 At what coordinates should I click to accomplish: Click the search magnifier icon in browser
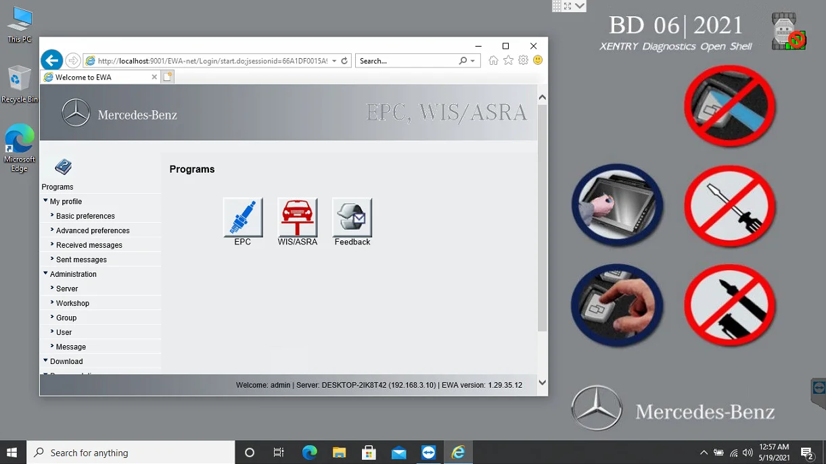[463, 61]
